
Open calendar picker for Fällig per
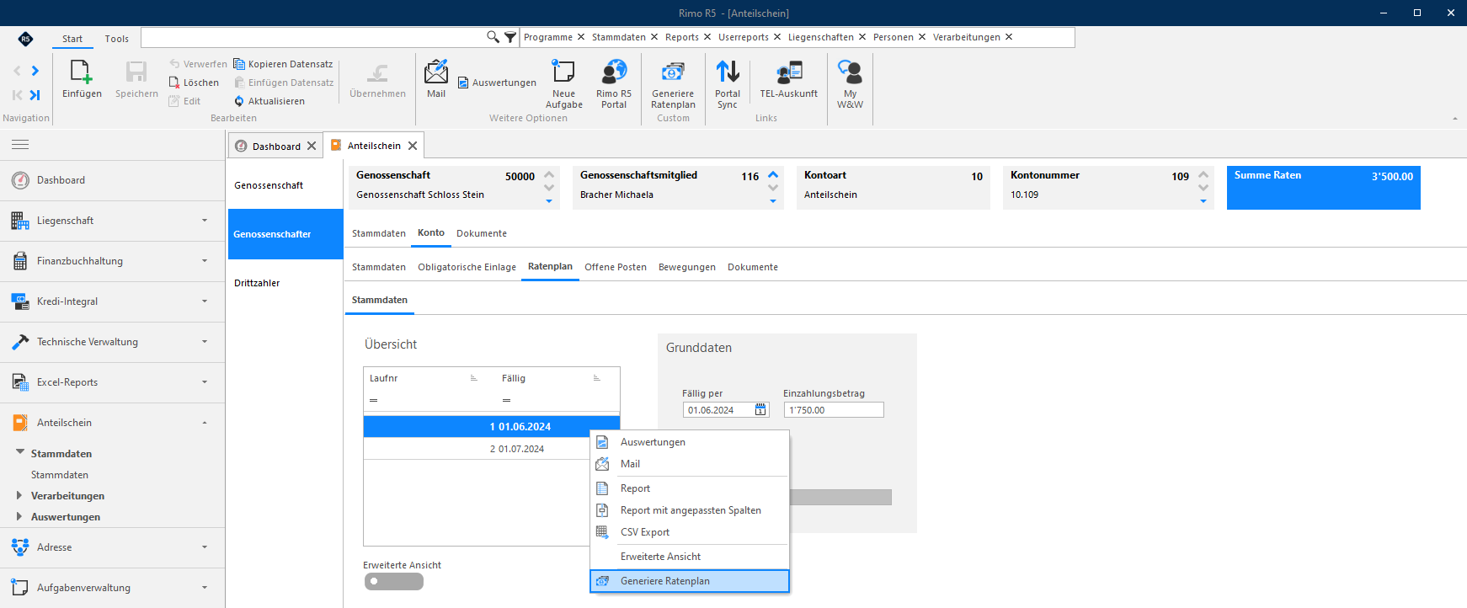[760, 410]
